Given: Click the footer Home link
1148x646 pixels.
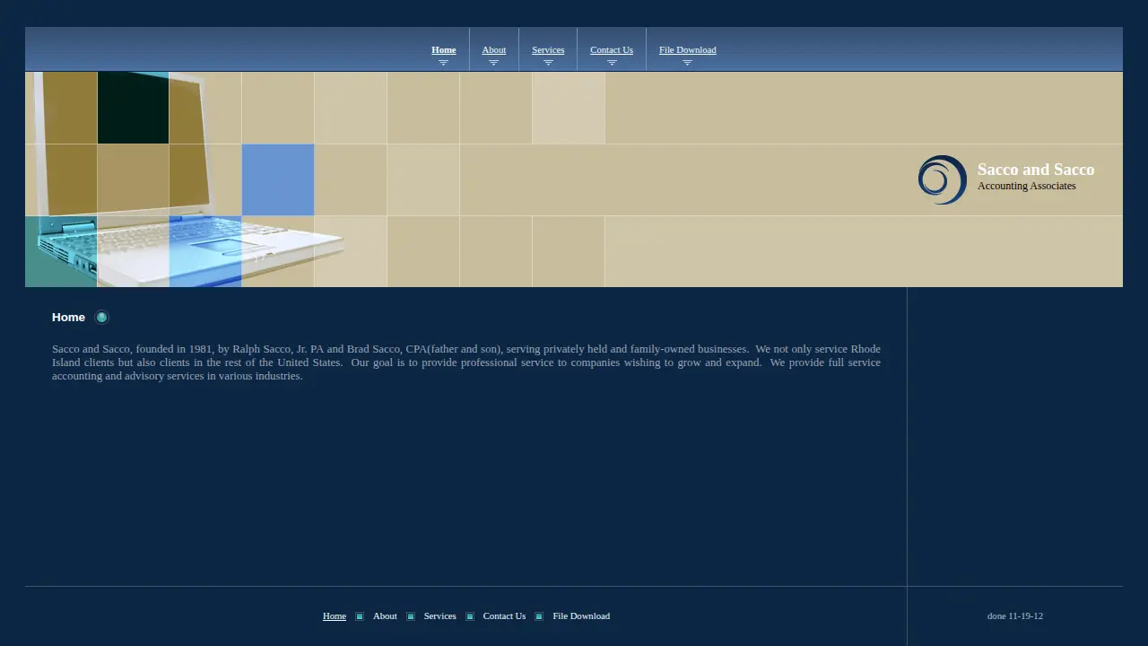Looking at the screenshot, I should pyautogui.click(x=335, y=616).
